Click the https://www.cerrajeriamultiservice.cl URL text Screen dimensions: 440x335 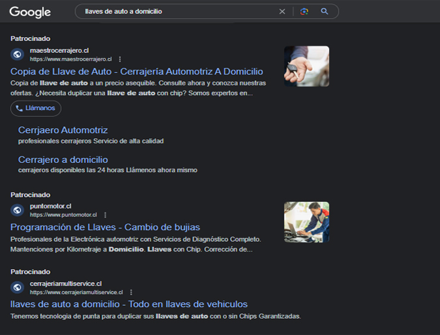(x=76, y=293)
